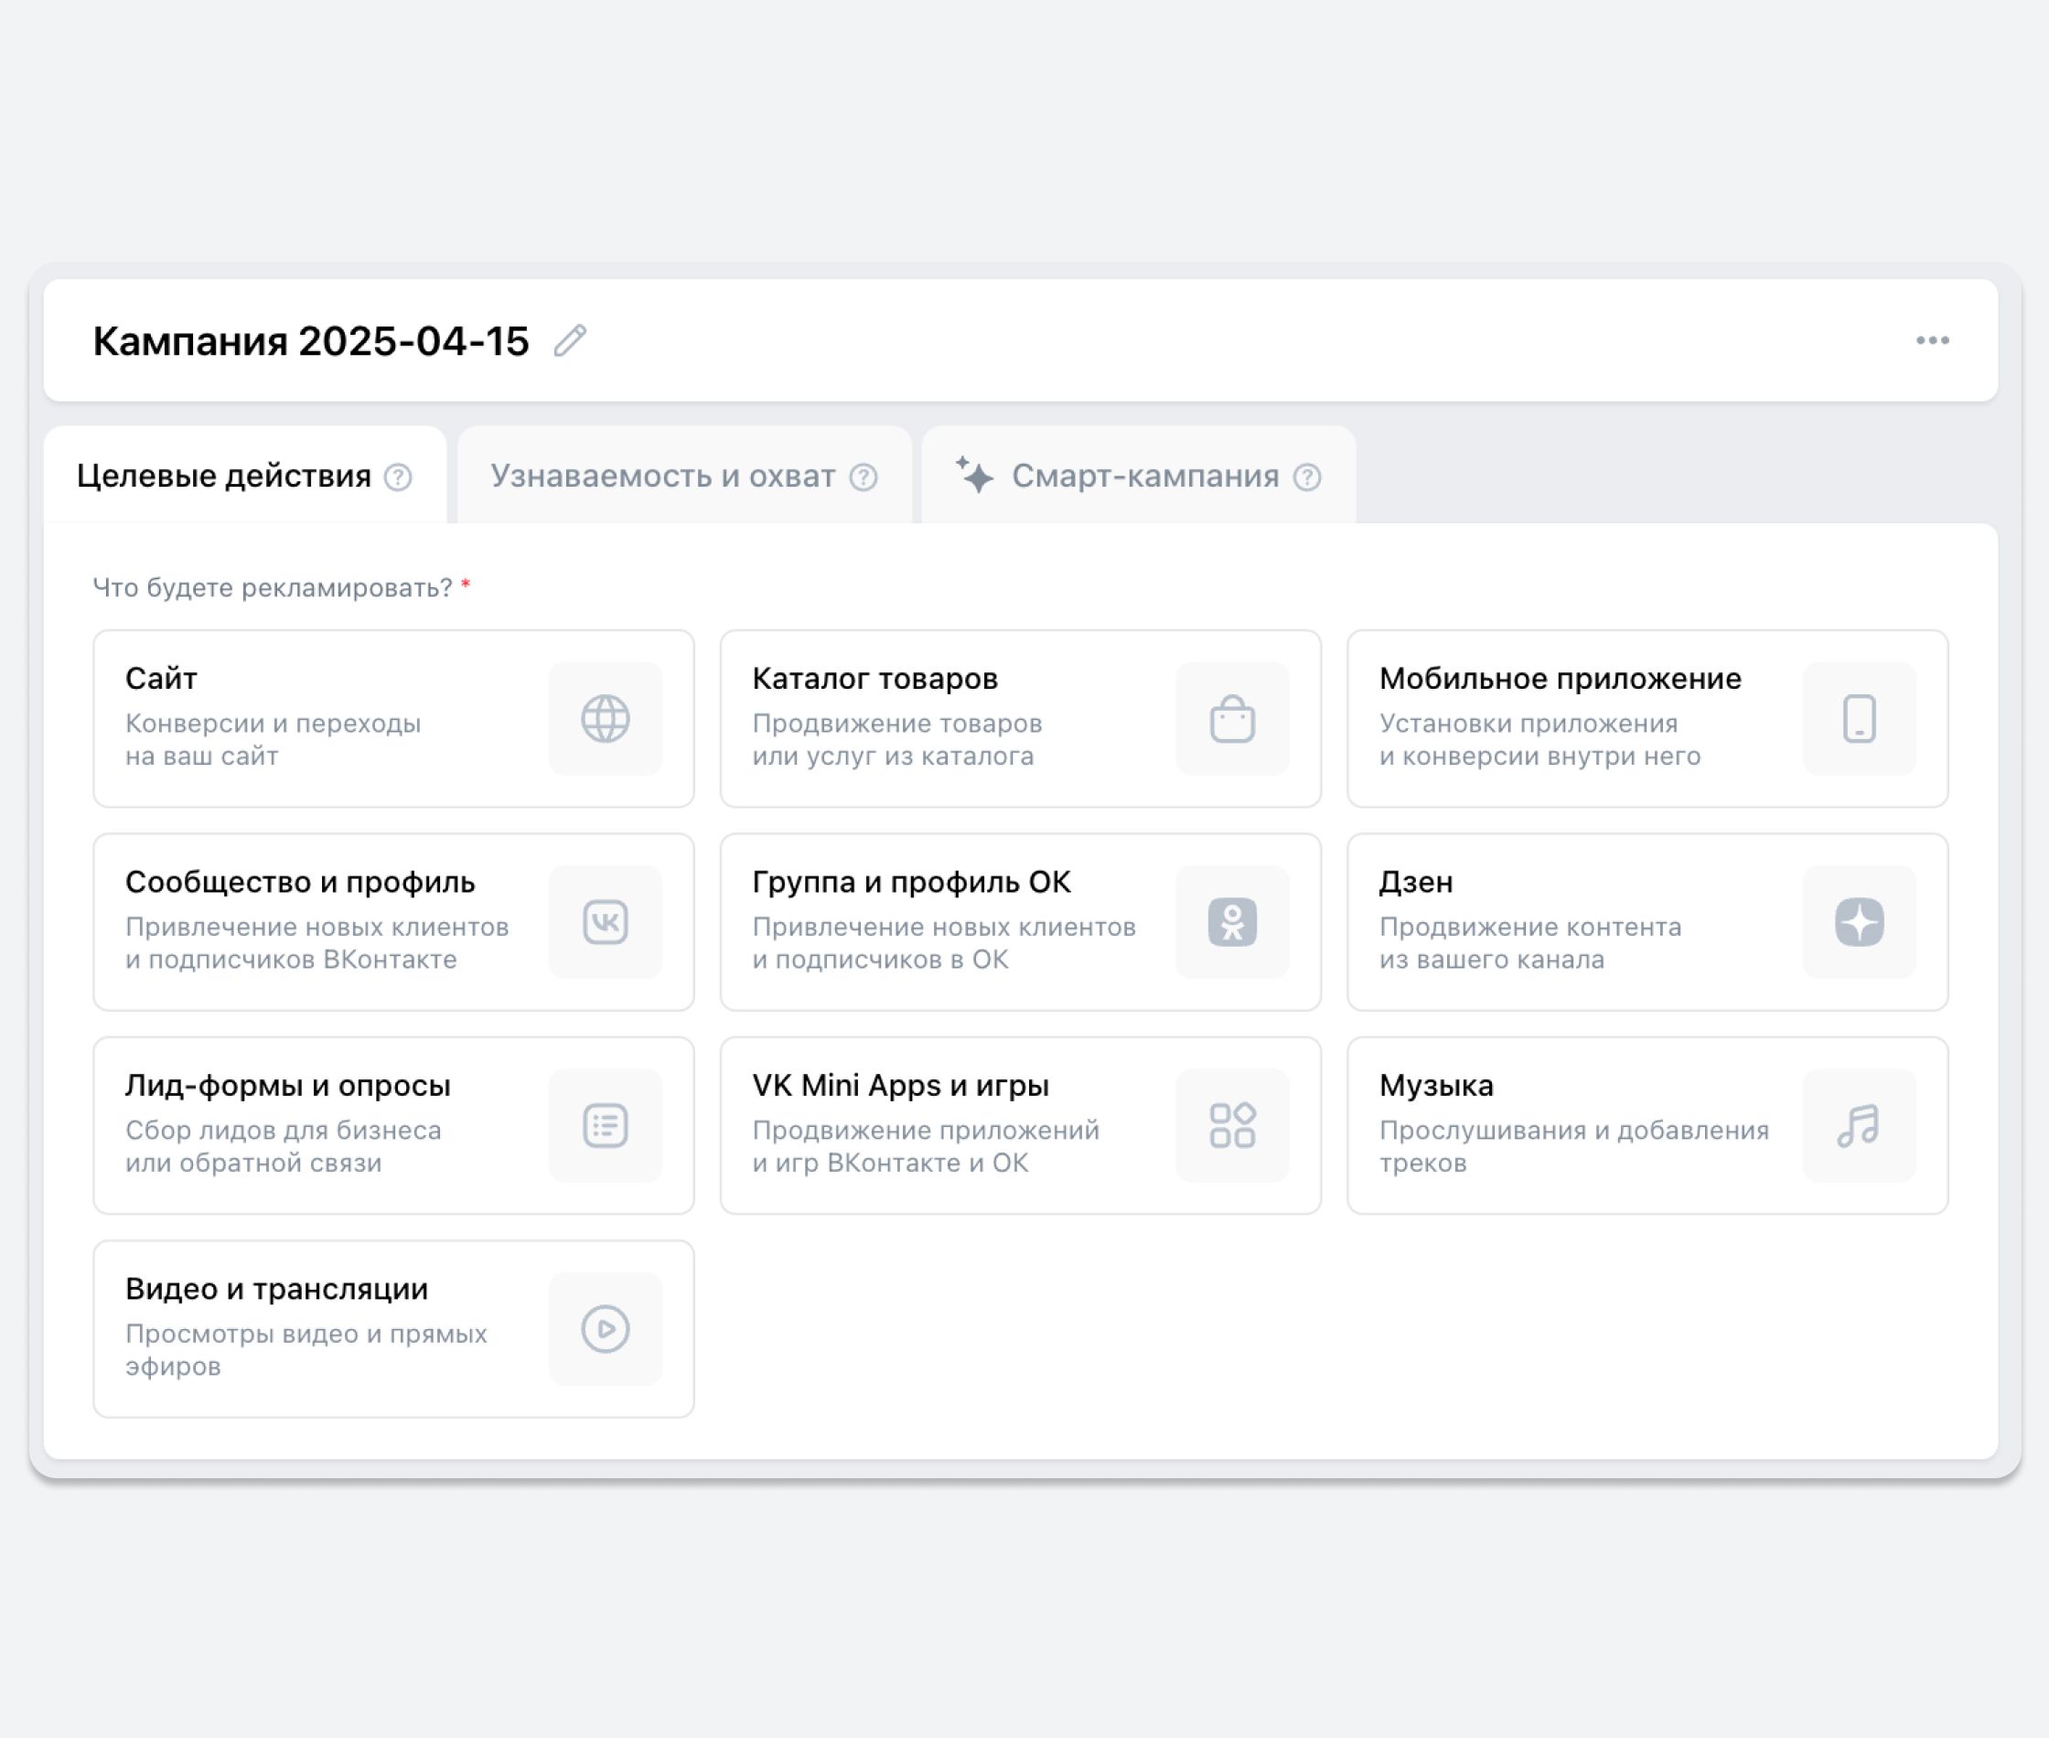Click the Кампания 2025-04-15 title text
The width and height of the screenshot is (2049, 1738).
coord(310,342)
